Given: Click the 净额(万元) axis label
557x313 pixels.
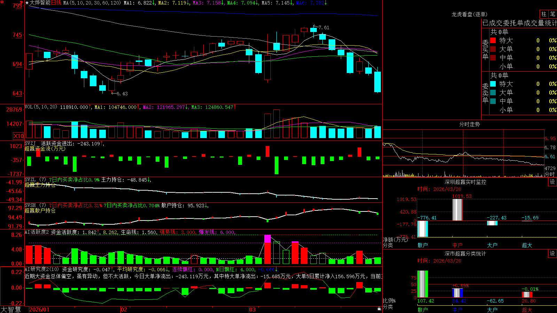Looking at the screenshot, I should click(x=395, y=240).
